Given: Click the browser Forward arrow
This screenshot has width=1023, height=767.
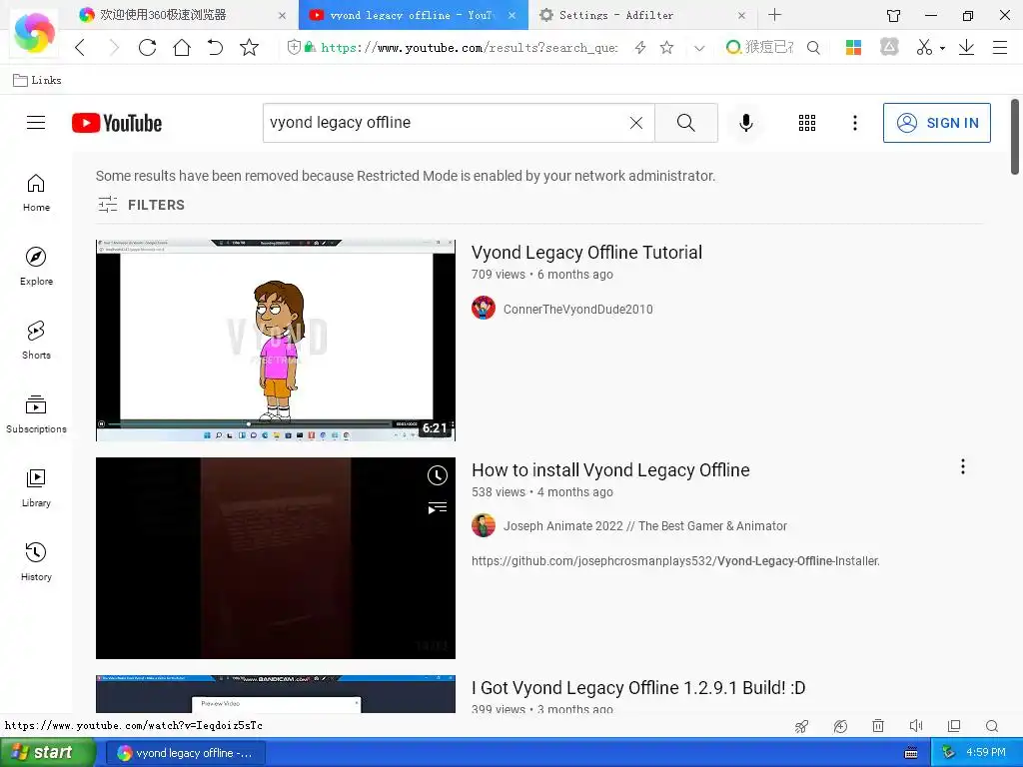Looking at the screenshot, I should [x=114, y=47].
